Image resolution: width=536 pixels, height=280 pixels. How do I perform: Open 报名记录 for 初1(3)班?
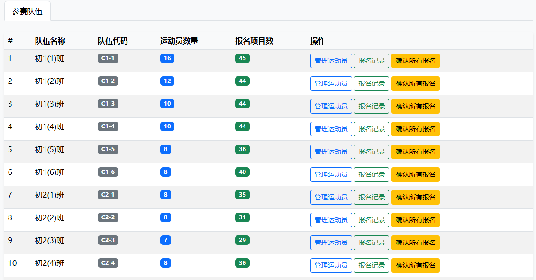(372, 106)
